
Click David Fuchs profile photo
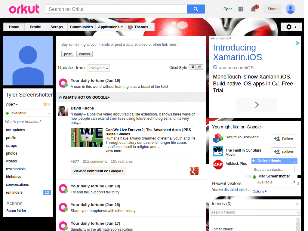pos(63,111)
